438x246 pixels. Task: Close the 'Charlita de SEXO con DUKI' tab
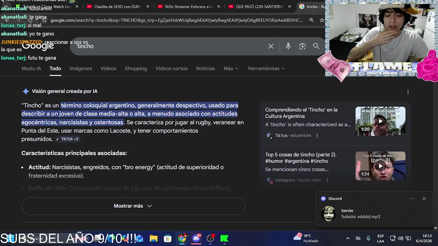tap(147, 6)
